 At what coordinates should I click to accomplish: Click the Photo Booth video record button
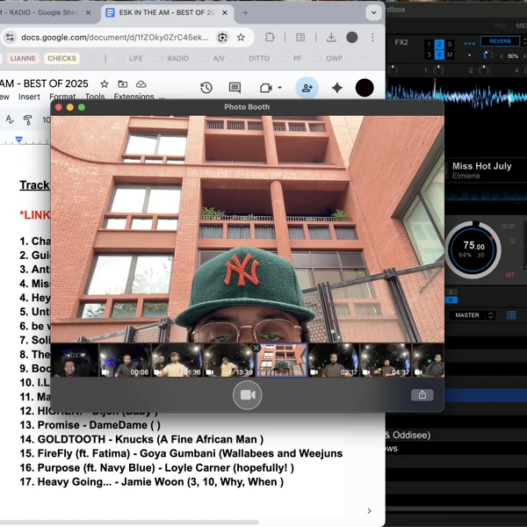[x=248, y=395]
